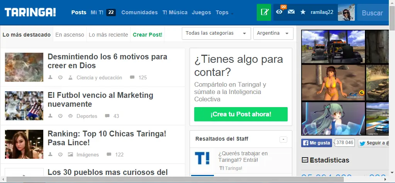Open the messages envelope icon

291,12
